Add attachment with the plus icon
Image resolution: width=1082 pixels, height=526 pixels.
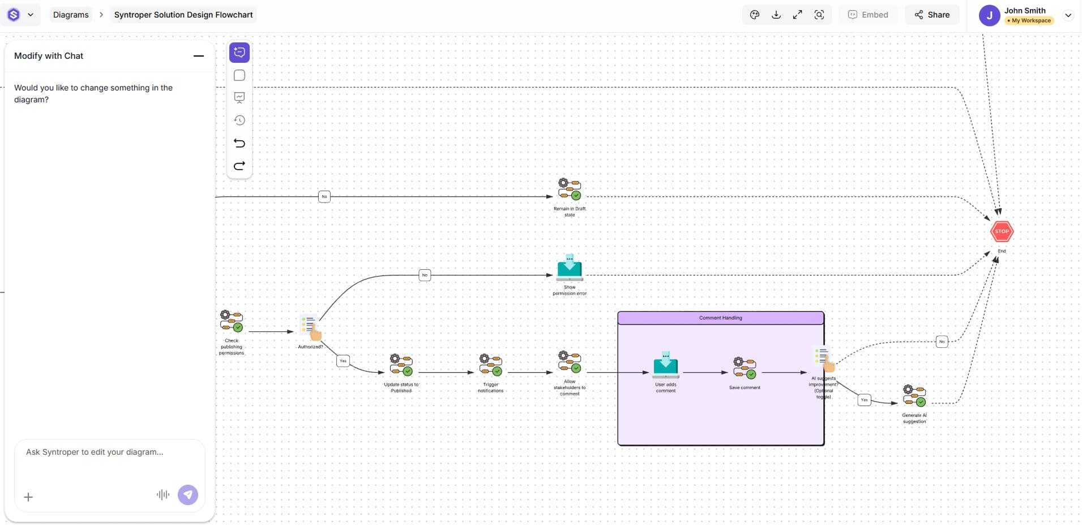28,497
